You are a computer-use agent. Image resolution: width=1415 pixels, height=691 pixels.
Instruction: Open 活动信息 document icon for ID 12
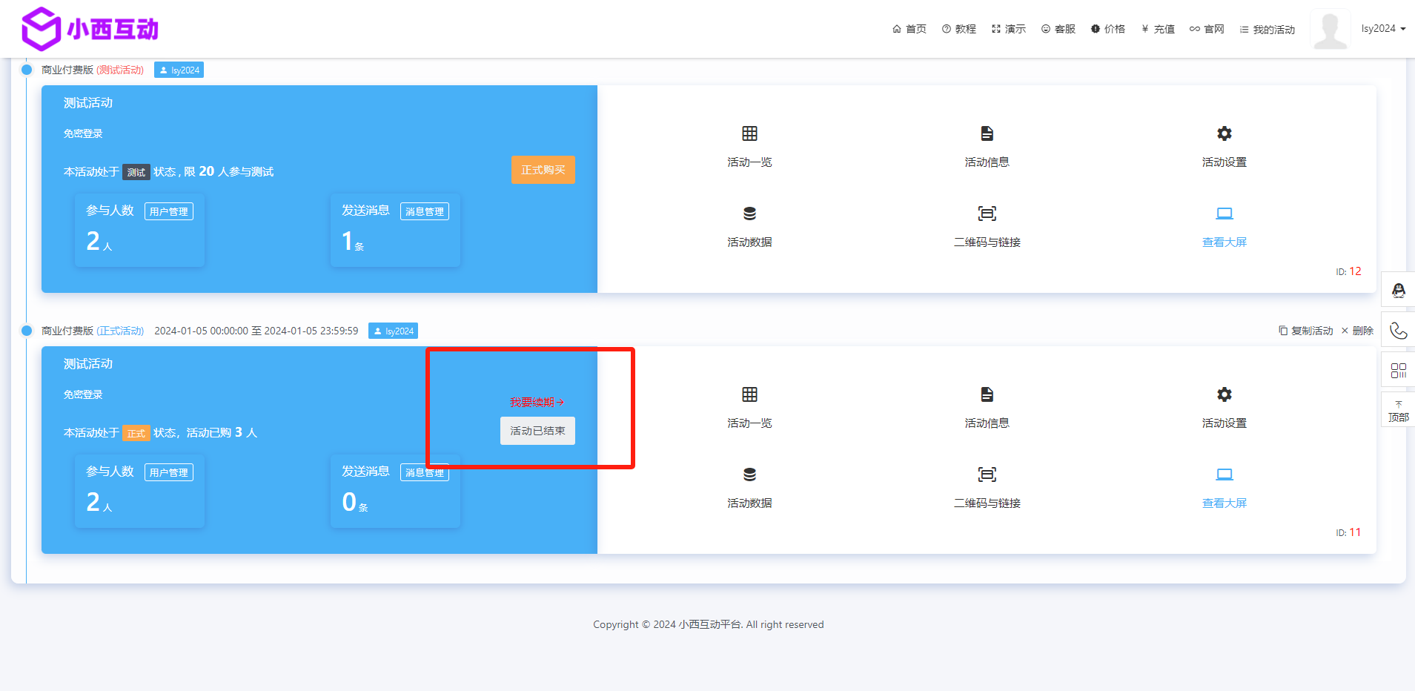click(987, 133)
